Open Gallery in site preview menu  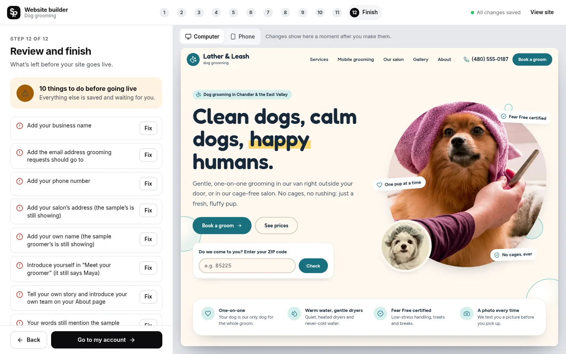[x=421, y=59]
